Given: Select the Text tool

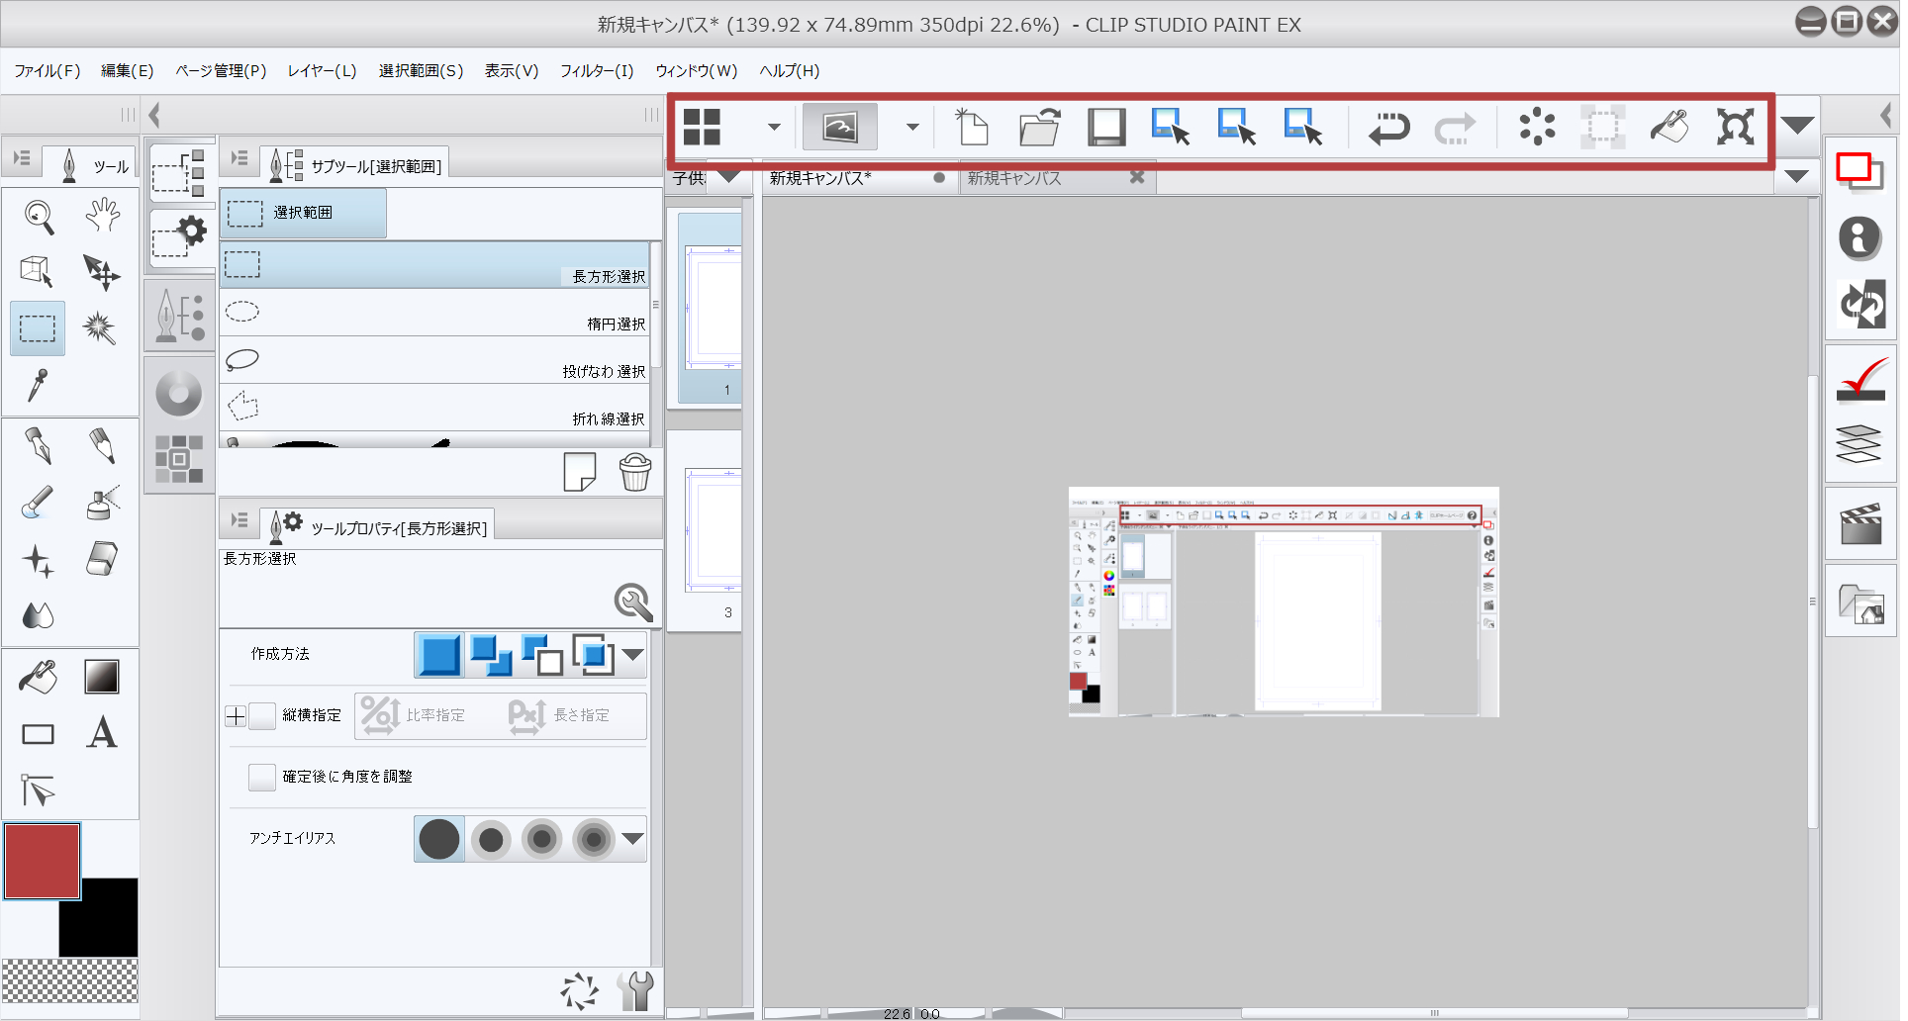Looking at the screenshot, I should [101, 733].
